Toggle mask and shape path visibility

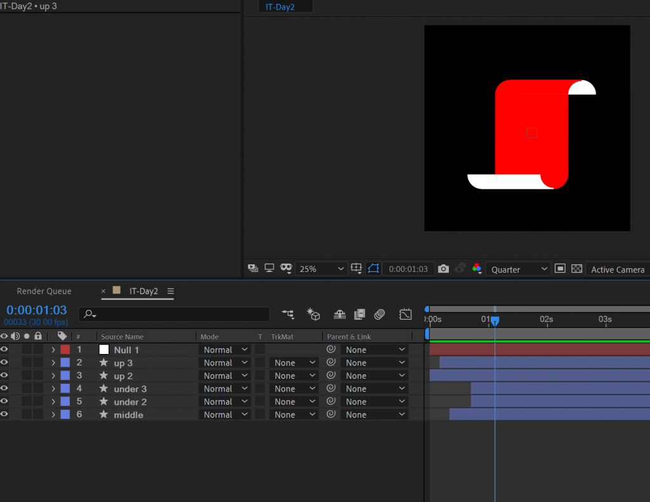pyautogui.click(x=373, y=269)
